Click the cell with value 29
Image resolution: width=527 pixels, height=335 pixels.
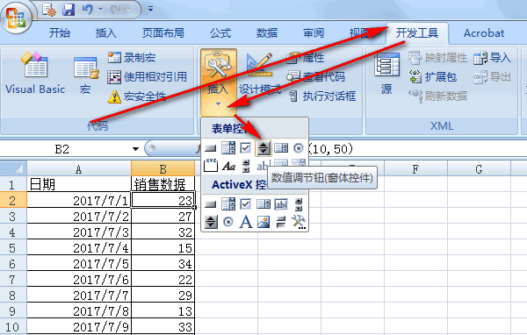tap(162, 296)
